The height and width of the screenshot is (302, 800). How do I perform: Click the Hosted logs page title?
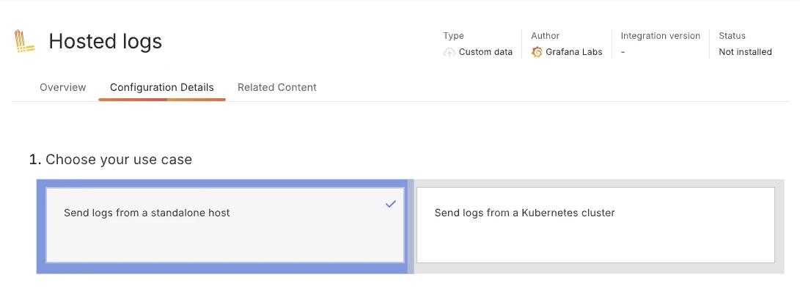tap(105, 41)
